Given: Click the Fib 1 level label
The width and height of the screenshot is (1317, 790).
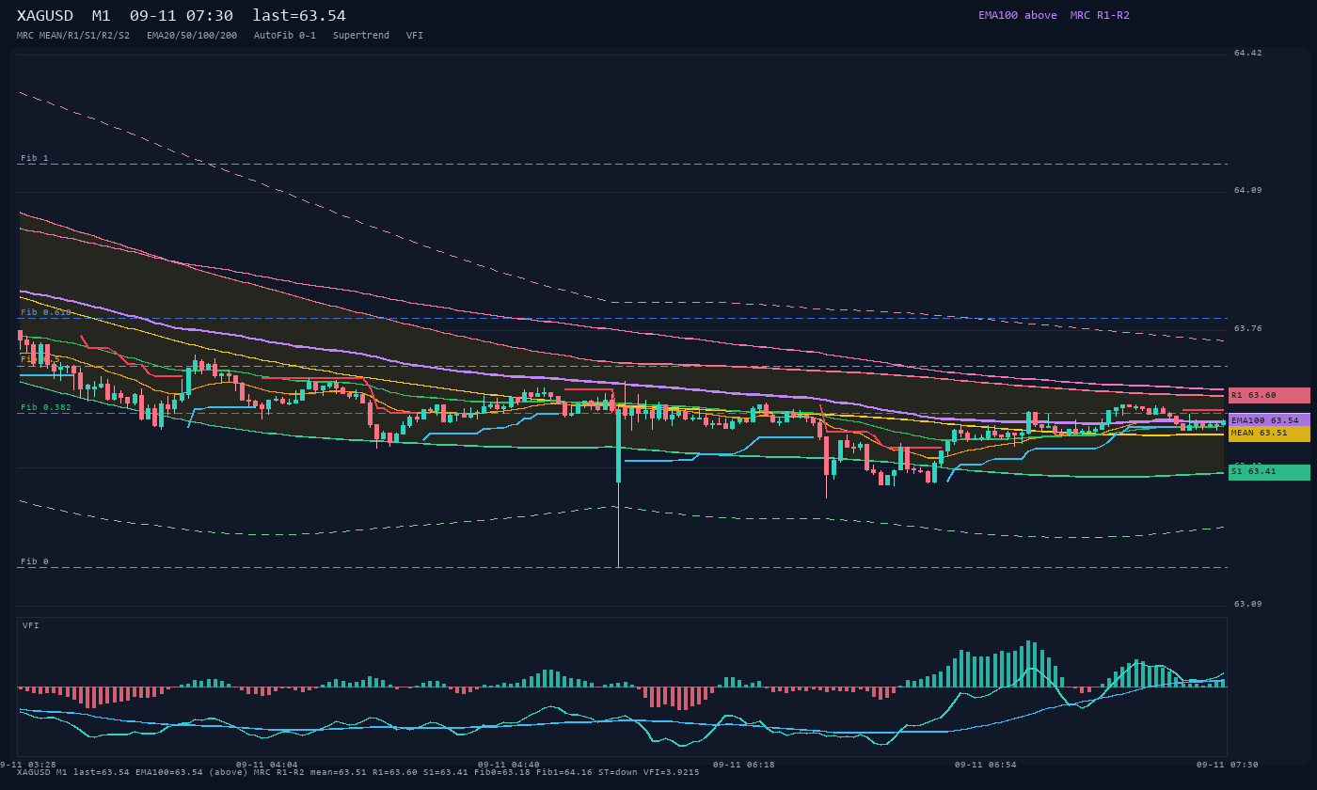Looking at the screenshot, I should (x=35, y=158).
